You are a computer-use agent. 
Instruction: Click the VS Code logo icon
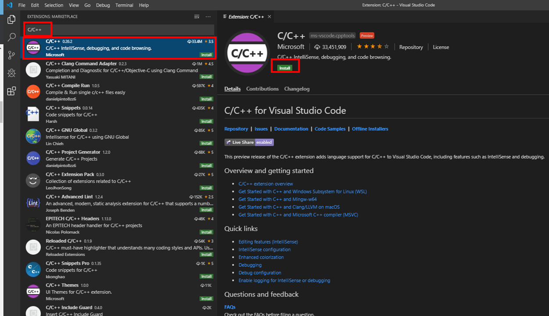tap(9, 5)
